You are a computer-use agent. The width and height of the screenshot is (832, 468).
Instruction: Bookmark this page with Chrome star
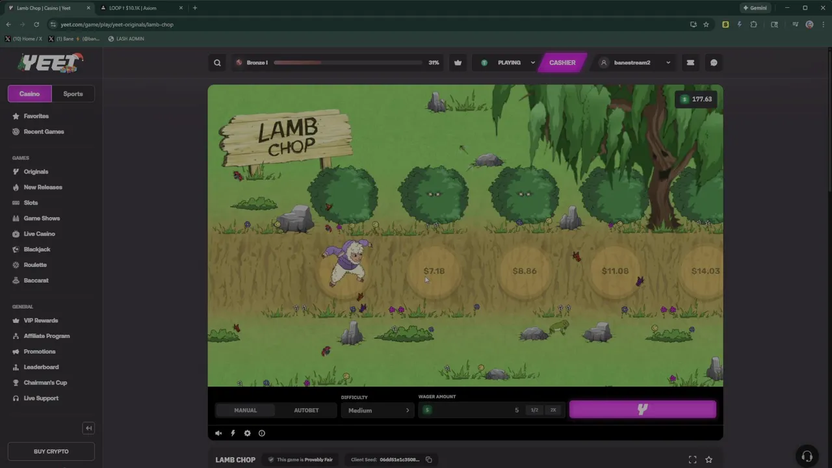coord(706,25)
